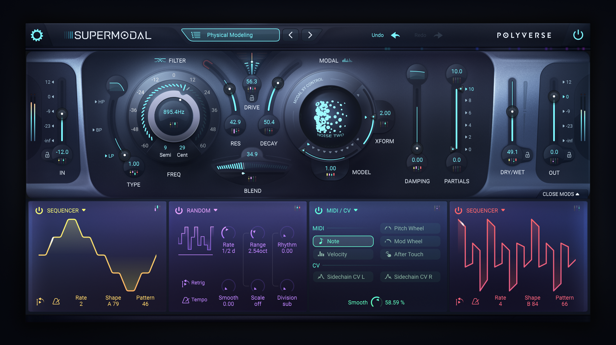The image size is (616, 345).
Task: Click the filter shape icon above TYPE
Action: [117, 86]
